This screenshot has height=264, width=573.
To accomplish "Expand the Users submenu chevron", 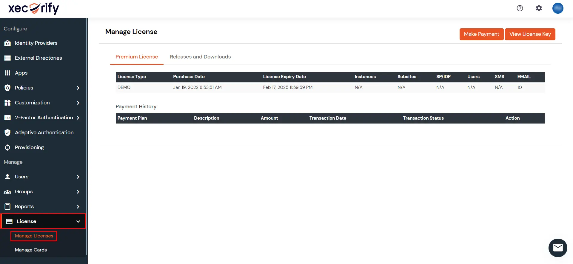I will 78,177.
